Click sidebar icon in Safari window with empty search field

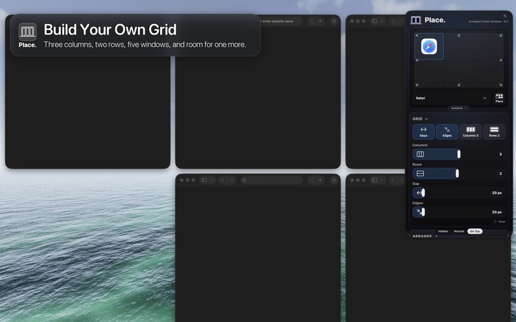click(204, 180)
